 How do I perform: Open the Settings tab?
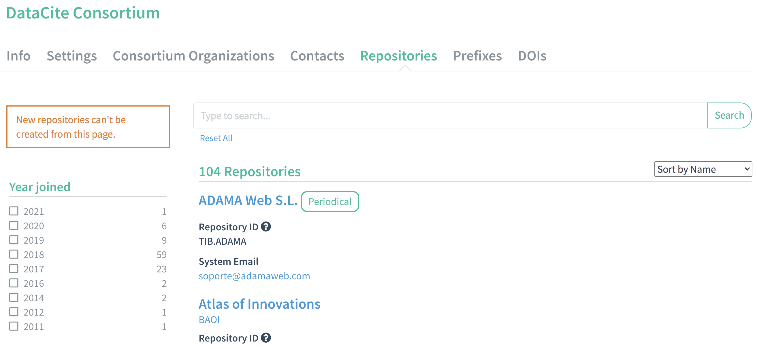point(72,56)
